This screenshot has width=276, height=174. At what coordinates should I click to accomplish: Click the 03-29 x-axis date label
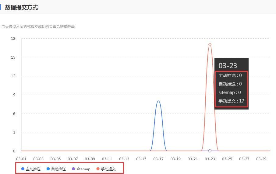[261, 159]
